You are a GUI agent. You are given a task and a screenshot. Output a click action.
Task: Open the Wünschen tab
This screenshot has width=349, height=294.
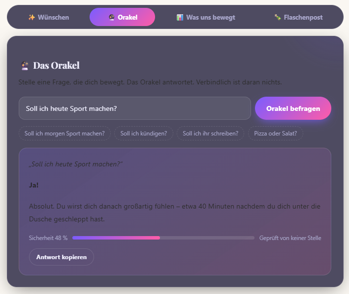pyautogui.click(x=49, y=17)
